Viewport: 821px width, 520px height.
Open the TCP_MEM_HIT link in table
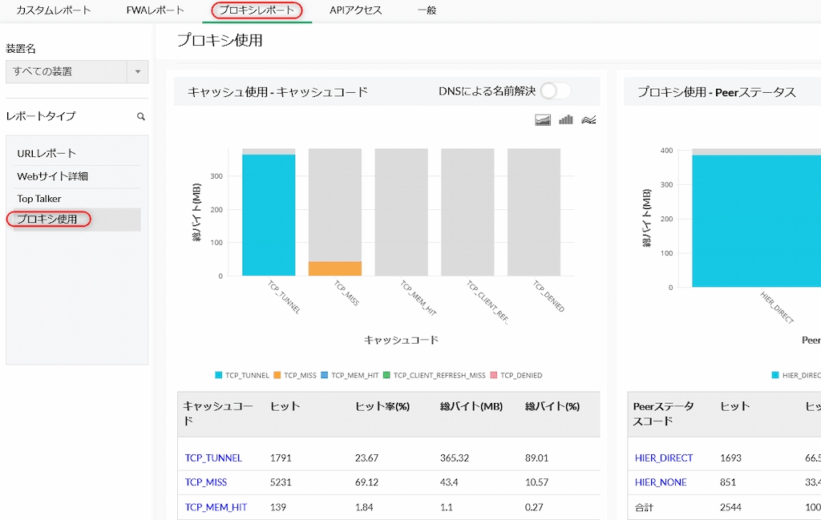pos(216,507)
